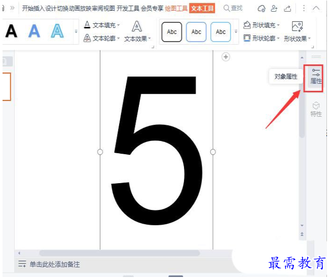Click the vertical scrollbar down arrow

coord(302,226)
